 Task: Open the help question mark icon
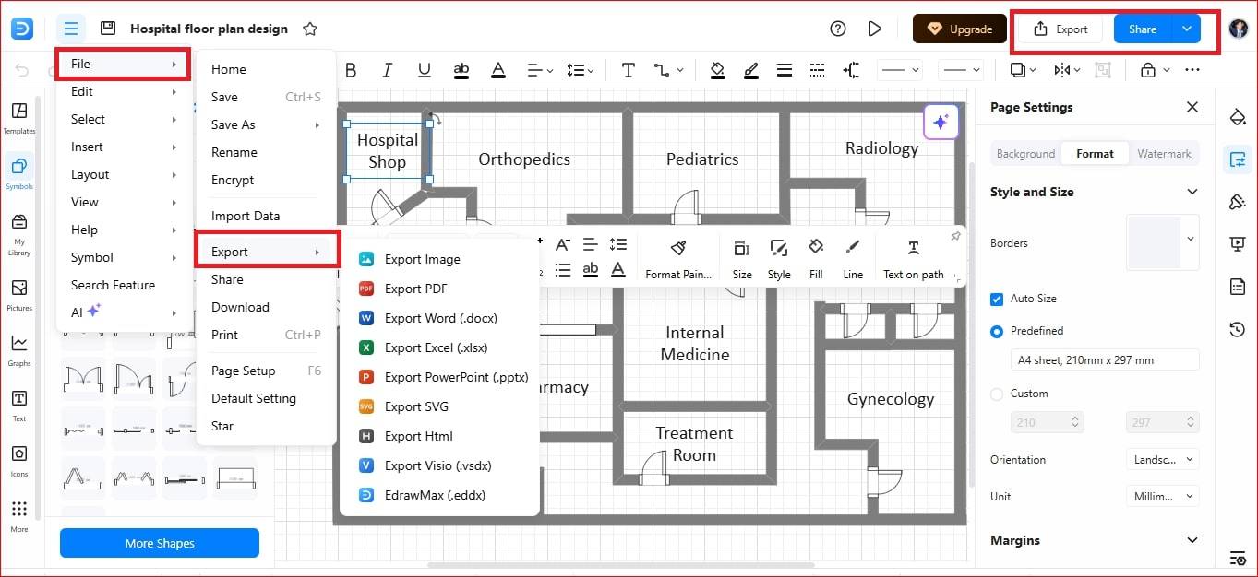click(838, 29)
